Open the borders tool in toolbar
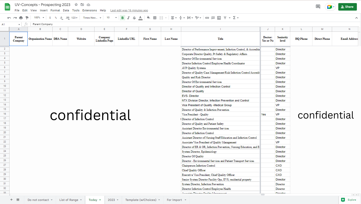The height and width of the screenshot is (204, 361). (155, 18)
